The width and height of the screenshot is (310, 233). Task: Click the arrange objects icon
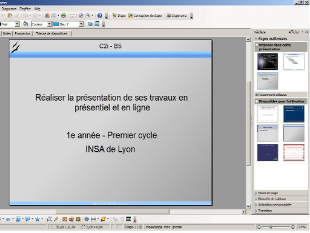coord(103,219)
